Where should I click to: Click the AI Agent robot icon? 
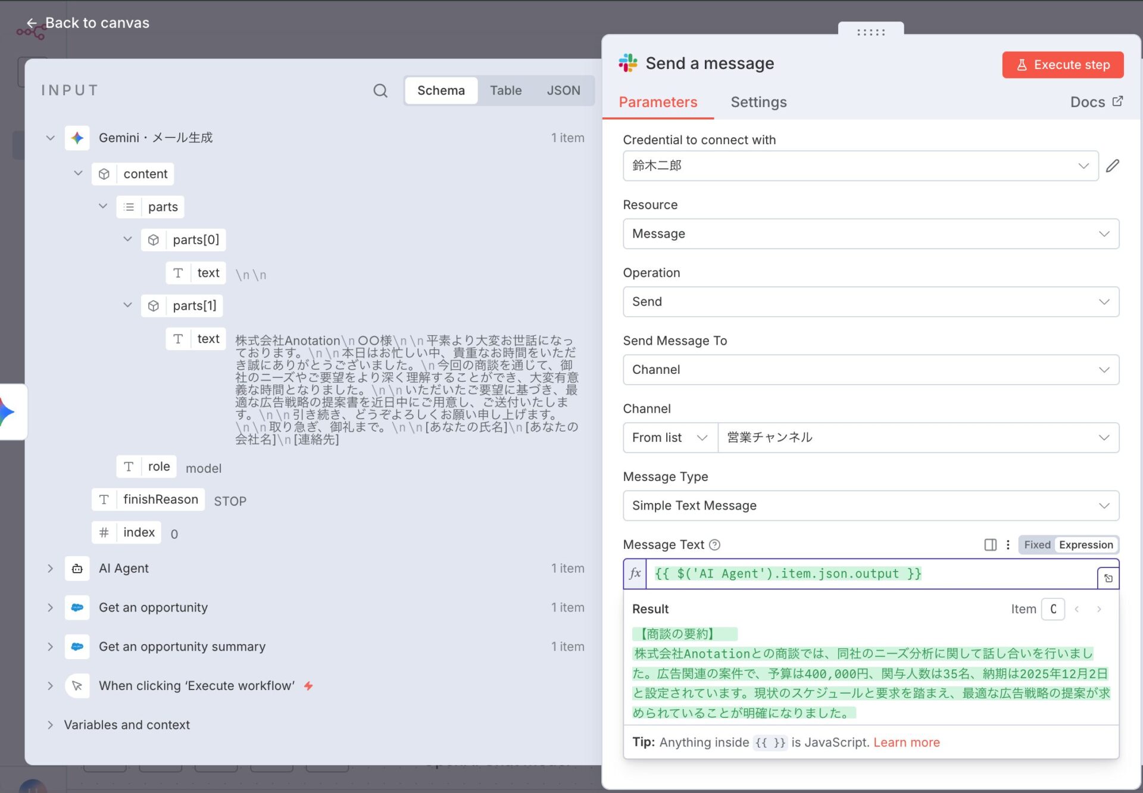coord(77,569)
